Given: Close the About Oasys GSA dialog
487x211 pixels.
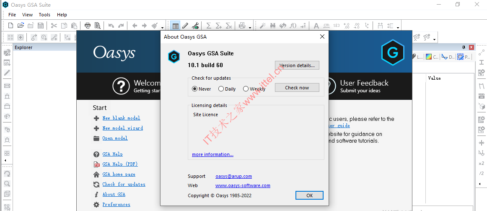Looking at the screenshot, I should click(x=322, y=36).
